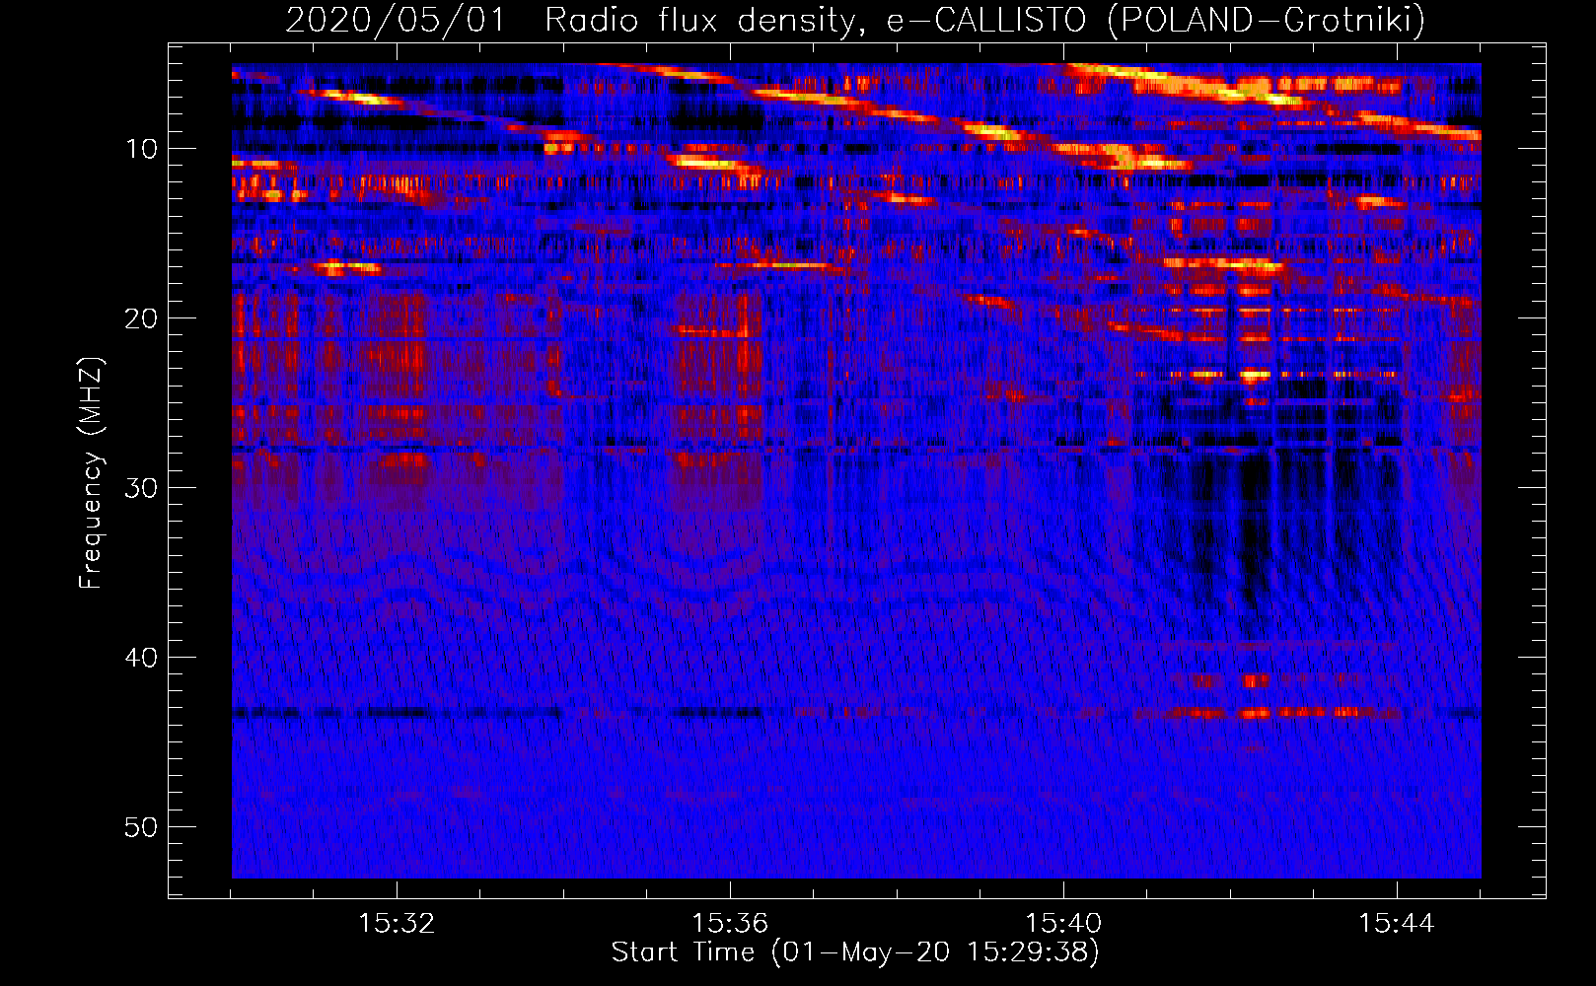Click the time tick label '15:40'
Image resolution: width=1596 pixels, height=986 pixels.
(1063, 924)
